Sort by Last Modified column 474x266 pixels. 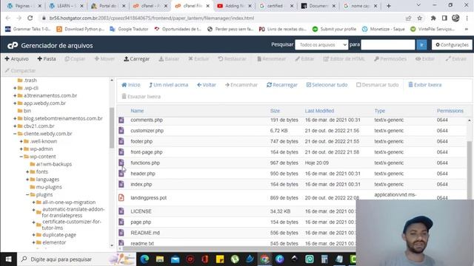click(x=319, y=111)
